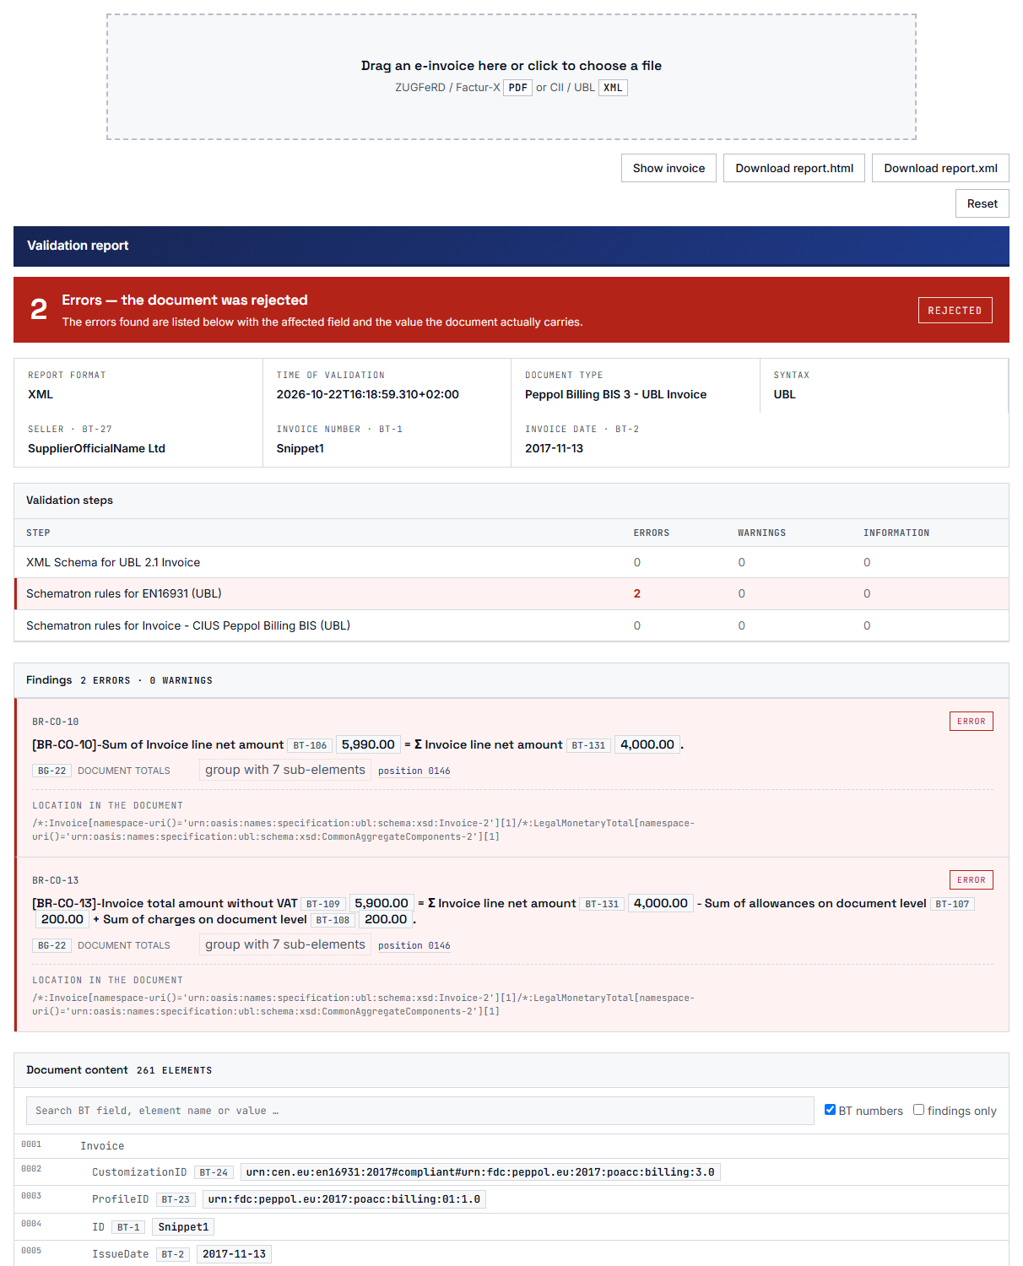This screenshot has height=1266, width=1023.
Task: Click the e-invoice file drop zone
Action: pos(511,77)
